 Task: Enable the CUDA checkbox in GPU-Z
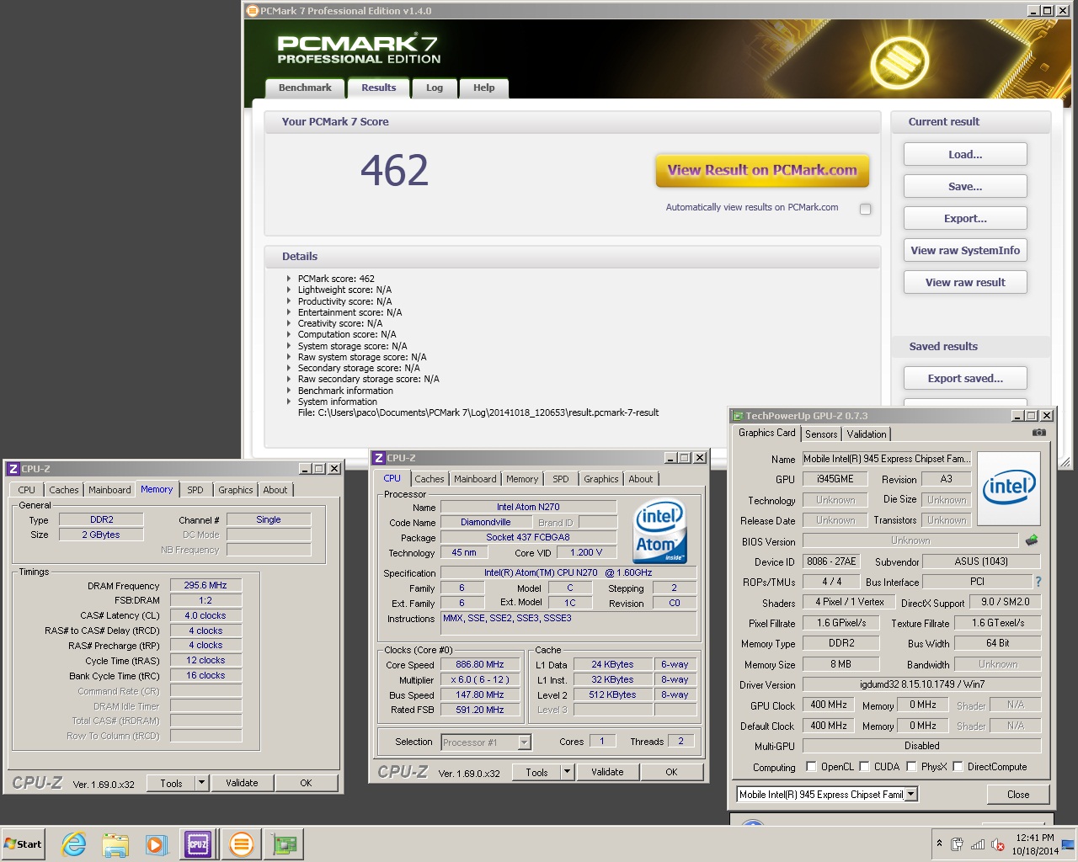[864, 767]
